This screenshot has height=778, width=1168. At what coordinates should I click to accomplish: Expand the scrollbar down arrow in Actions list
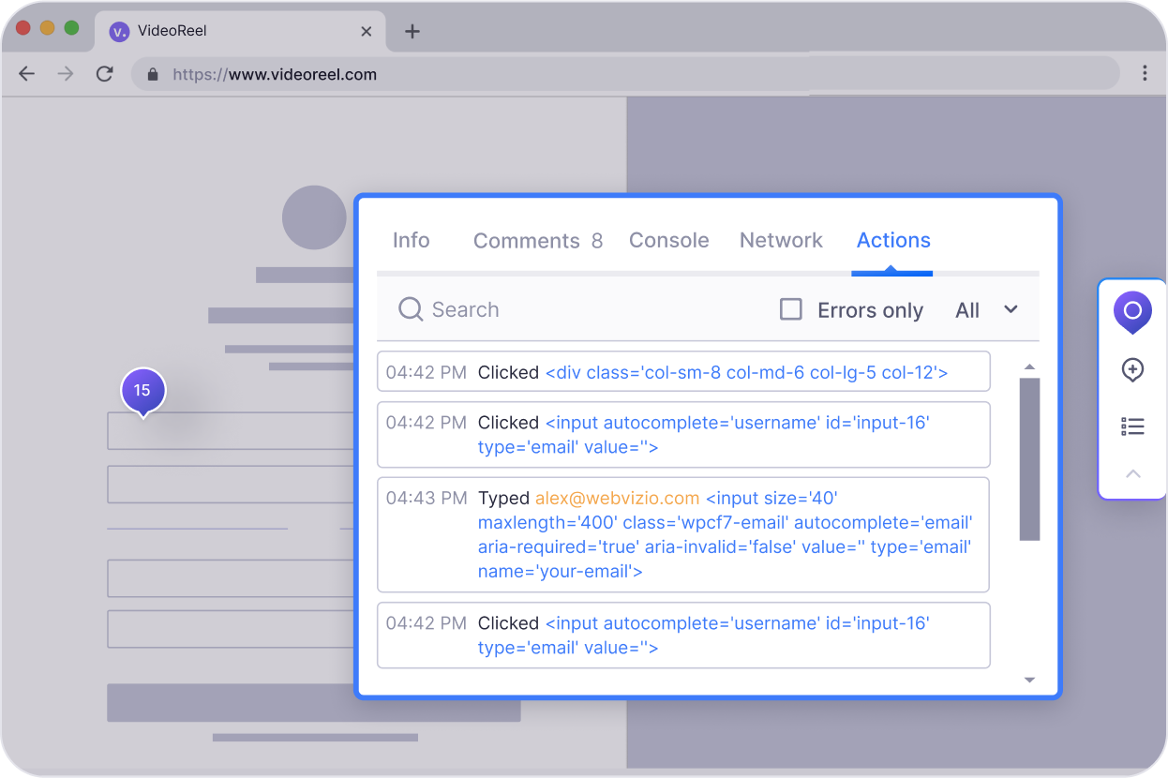tap(1029, 679)
